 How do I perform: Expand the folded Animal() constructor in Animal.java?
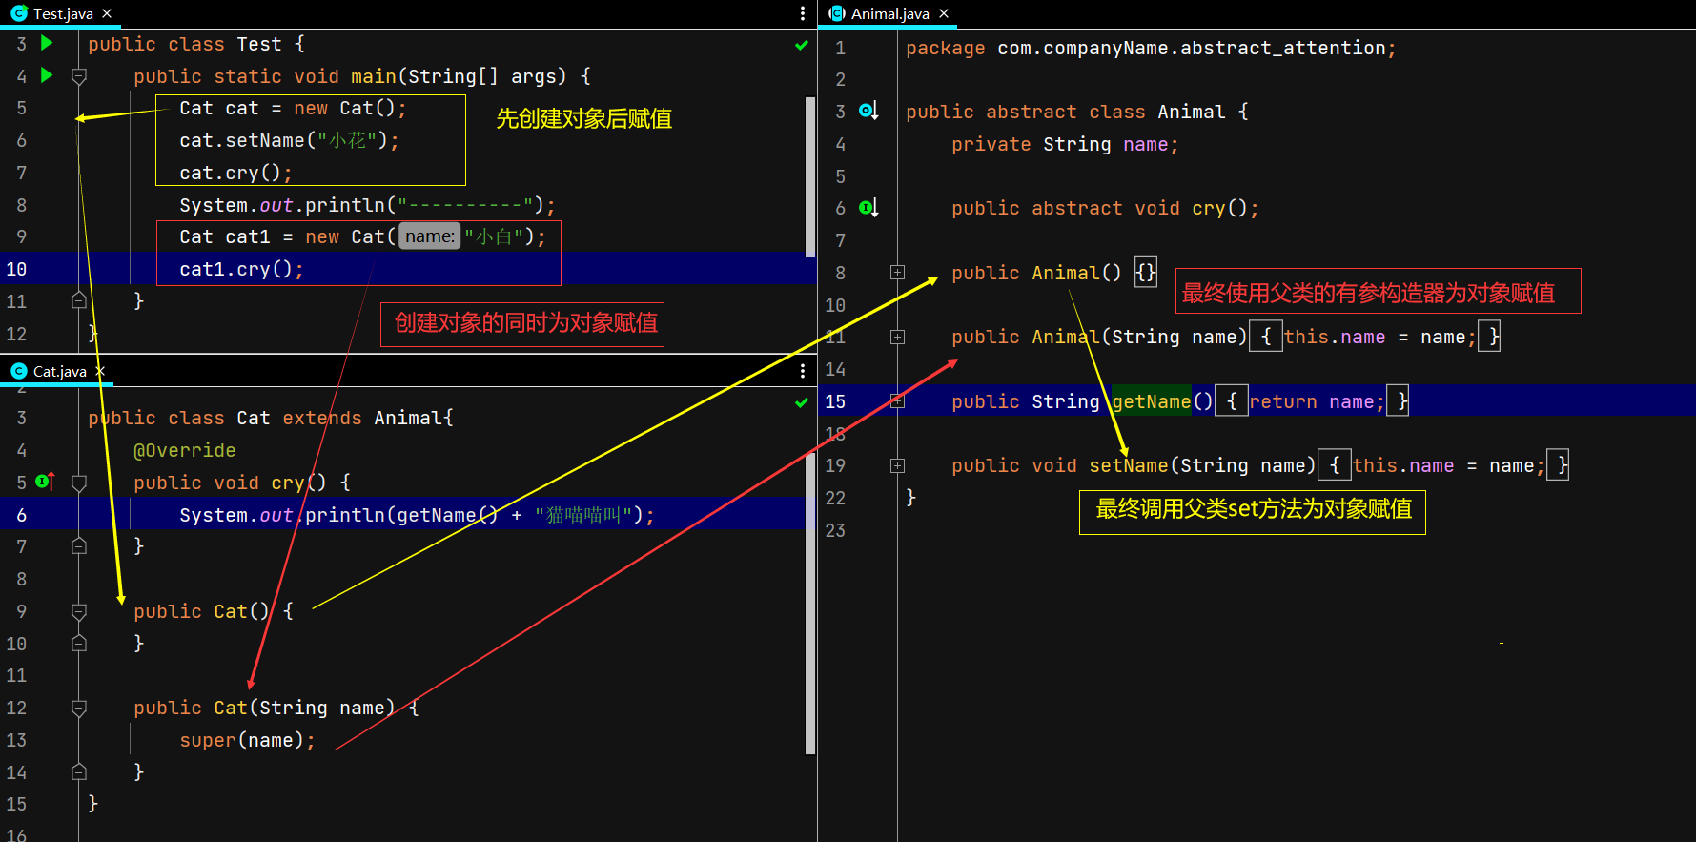point(897,273)
